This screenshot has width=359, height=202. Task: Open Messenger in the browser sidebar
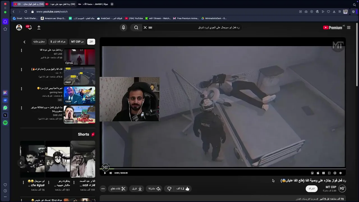5,100
